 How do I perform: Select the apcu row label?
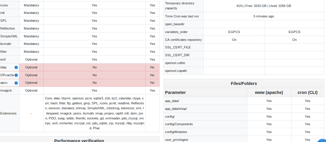4,83
